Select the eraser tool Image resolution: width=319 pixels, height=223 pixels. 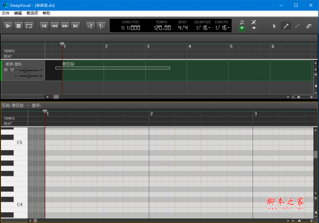[x=308, y=26]
